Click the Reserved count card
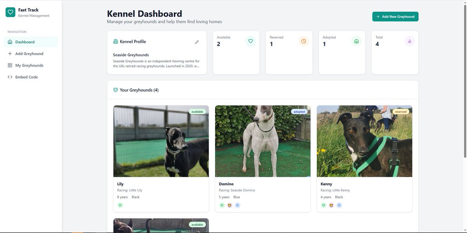The height and width of the screenshot is (233, 467). point(289,53)
